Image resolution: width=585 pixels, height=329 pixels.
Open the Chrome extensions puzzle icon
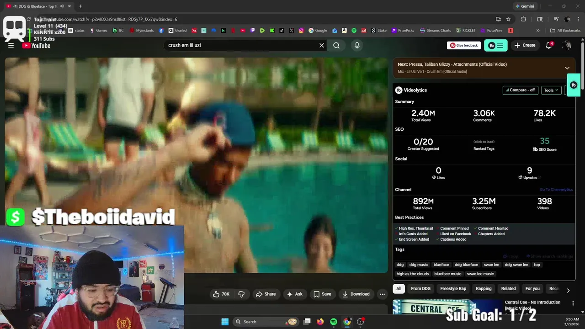tap(524, 19)
